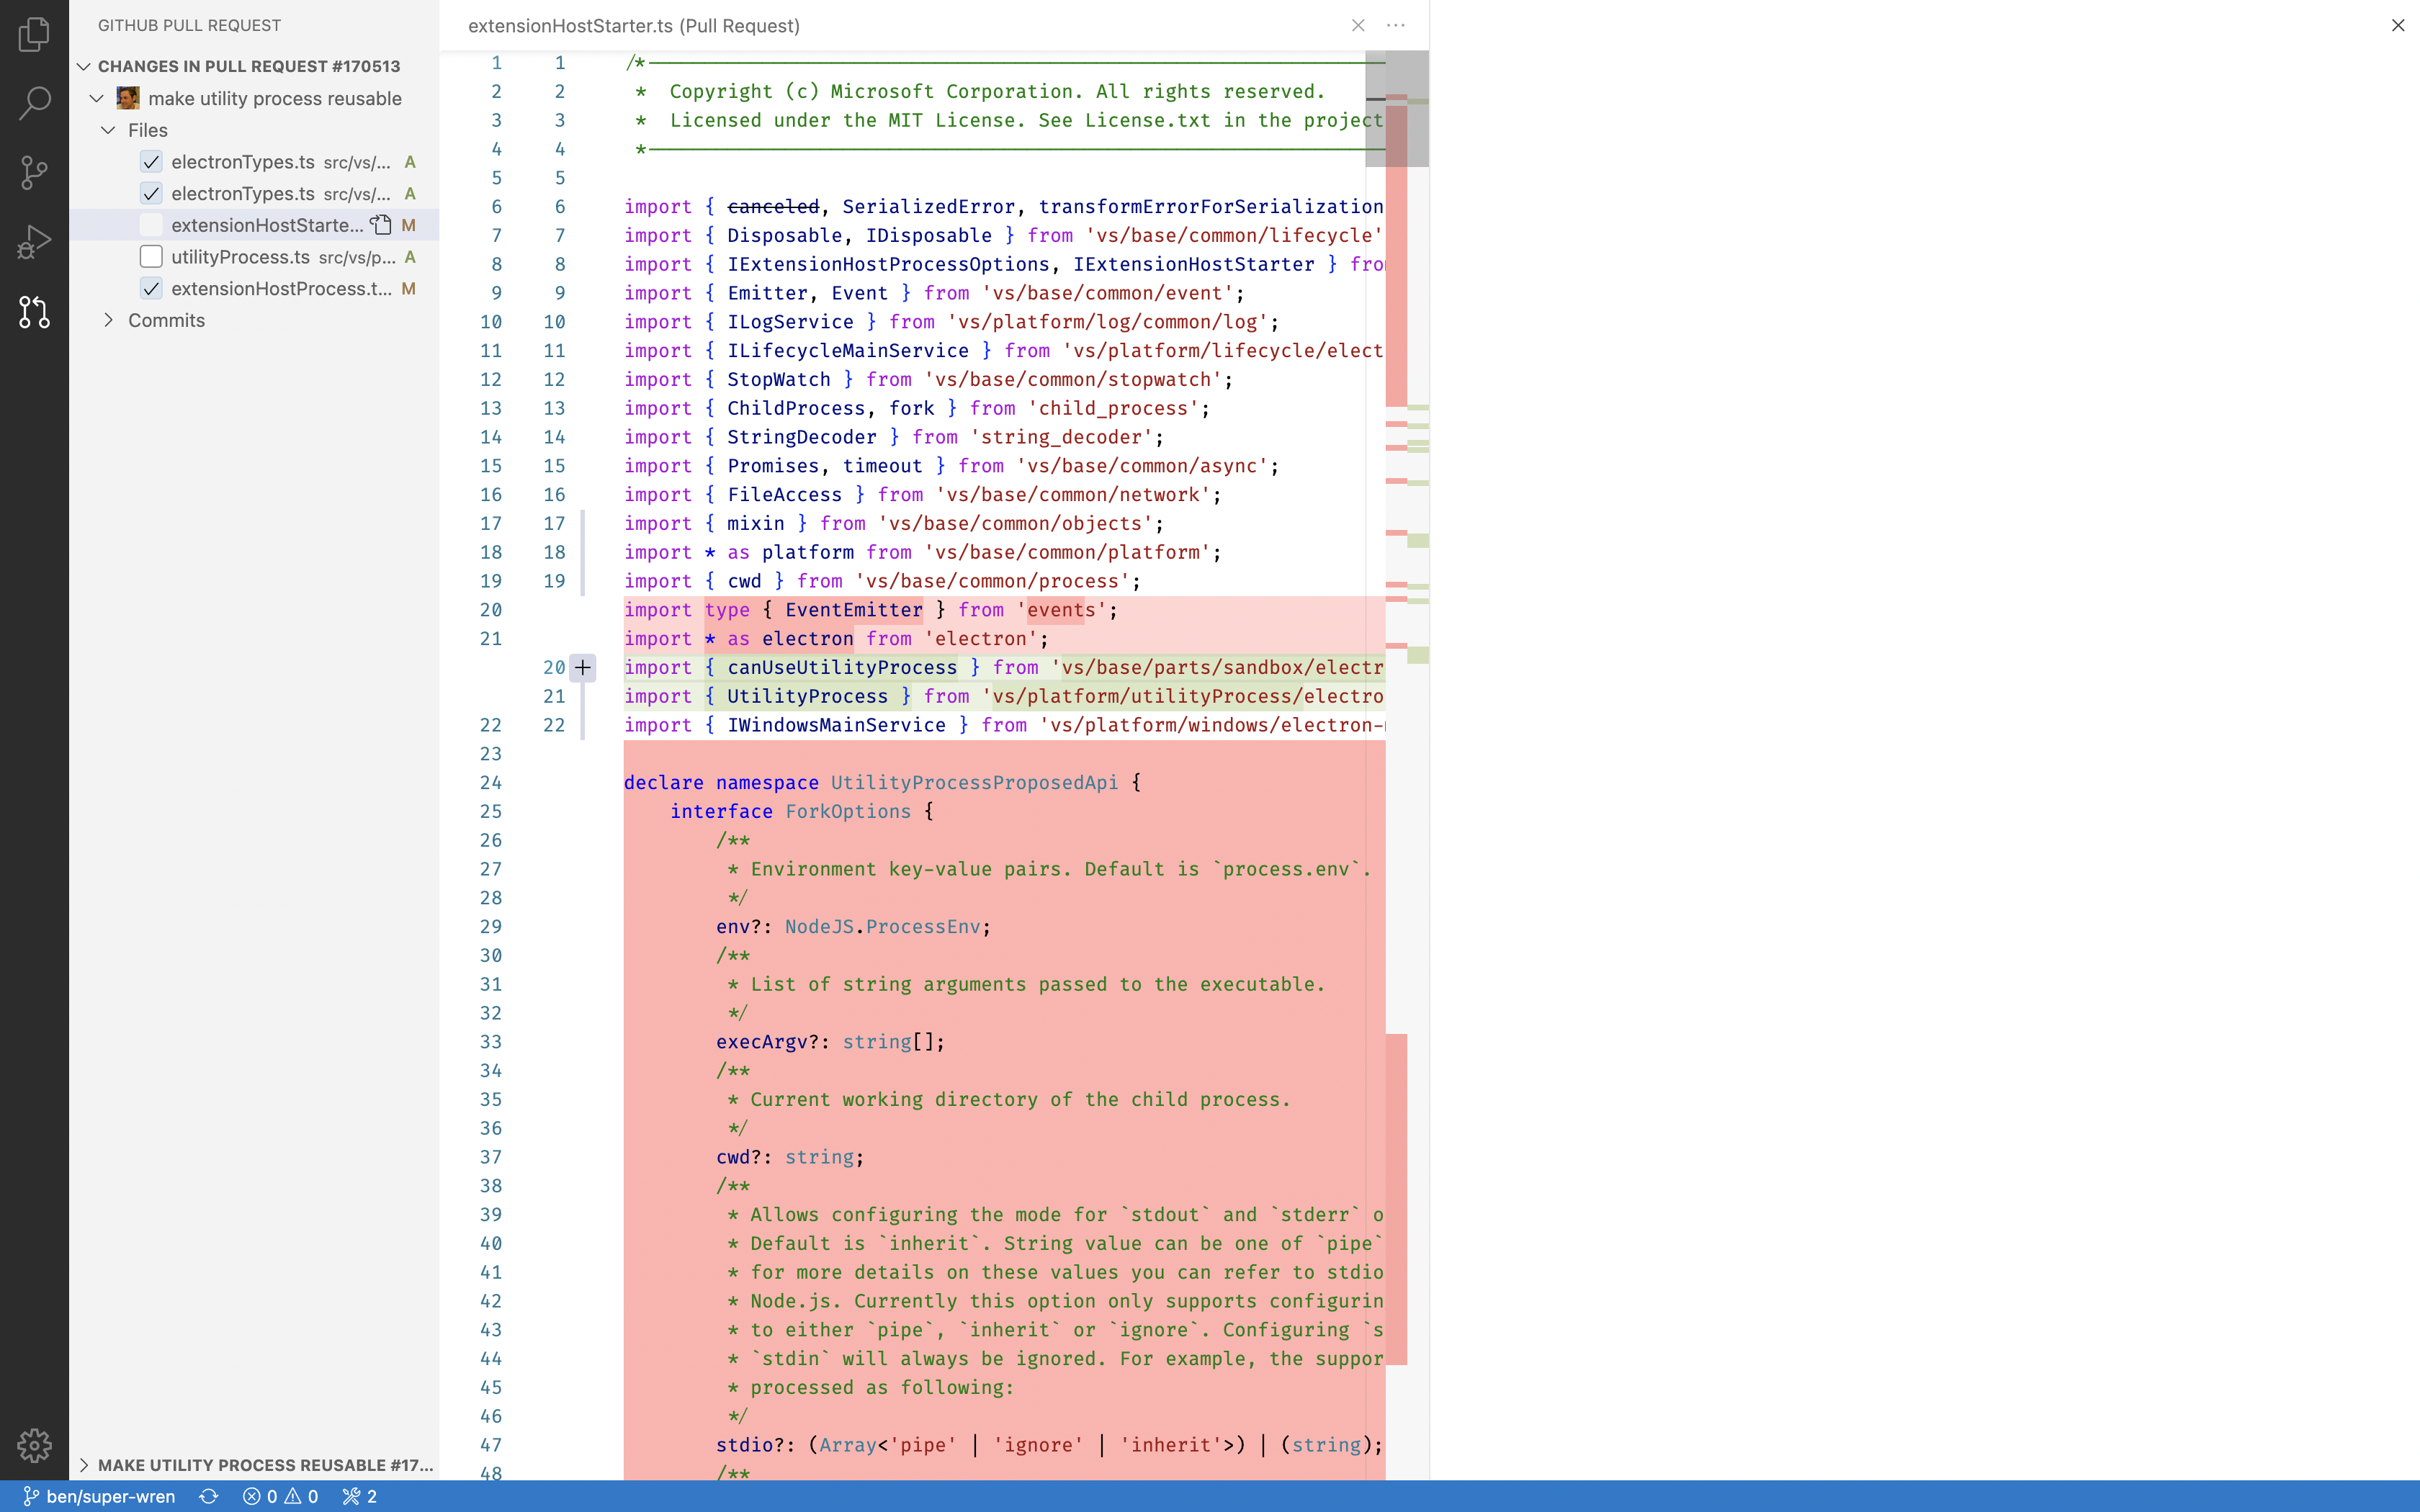Image resolution: width=2420 pixels, height=1512 pixels.
Task: Select the GitHub Pull Requests sidebar icon
Action: pyautogui.click(x=34, y=312)
